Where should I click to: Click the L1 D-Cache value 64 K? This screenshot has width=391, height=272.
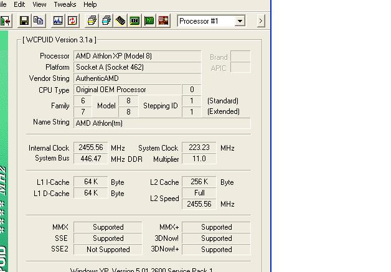pyautogui.click(x=91, y=193)
